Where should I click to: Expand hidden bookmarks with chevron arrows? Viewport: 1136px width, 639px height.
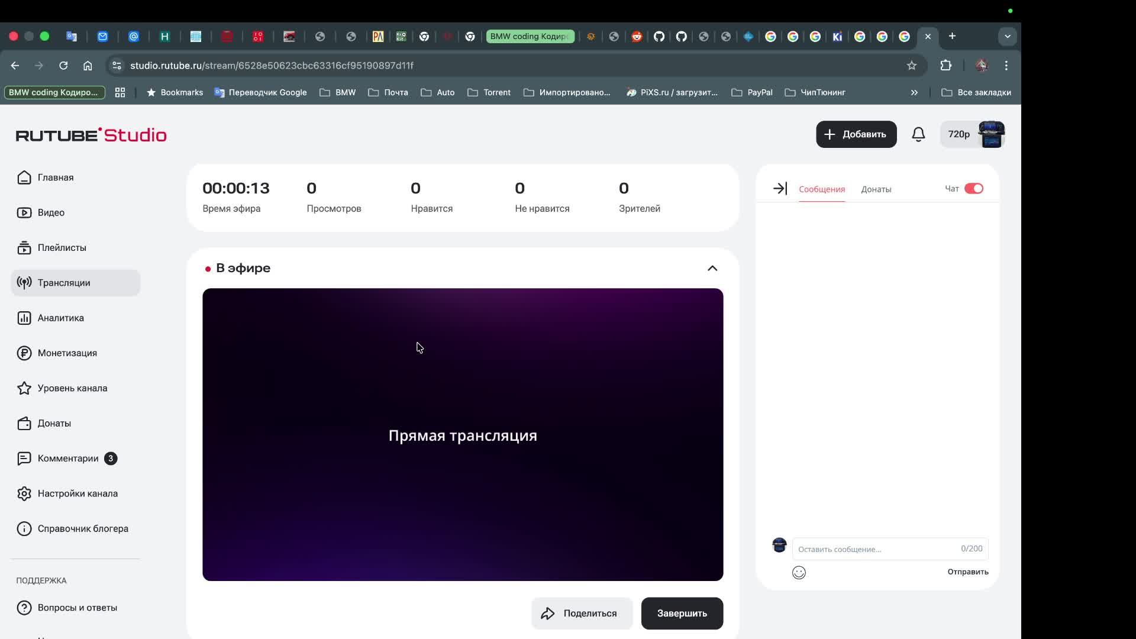(914, 92)
